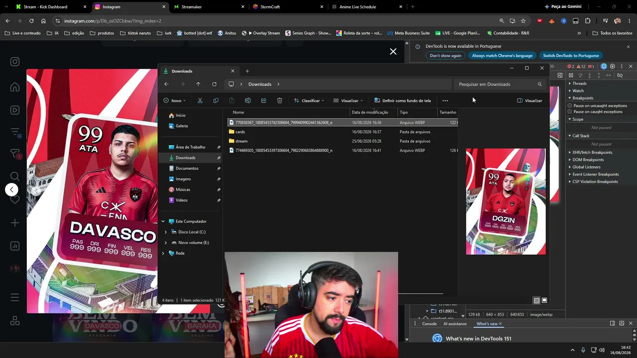Open the AI assistance drawer tab
This screenshot has height=358, width=637.
click(x=455, y=324)
